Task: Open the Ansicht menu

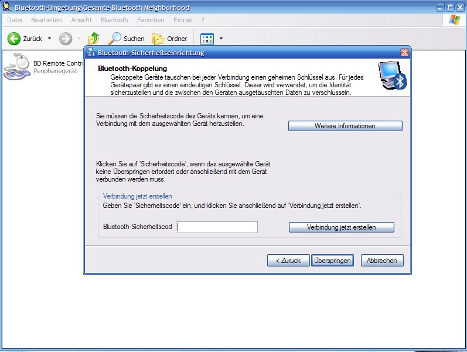Action: pos(81,20)
